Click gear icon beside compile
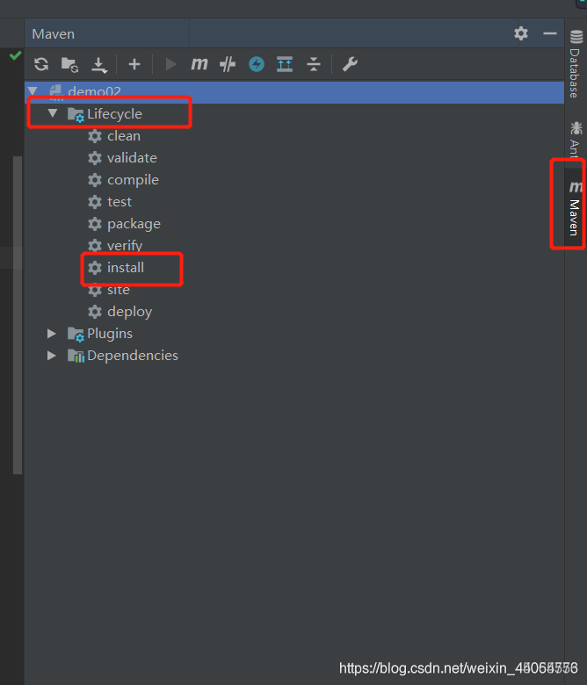587x685 pixels. 95,180
